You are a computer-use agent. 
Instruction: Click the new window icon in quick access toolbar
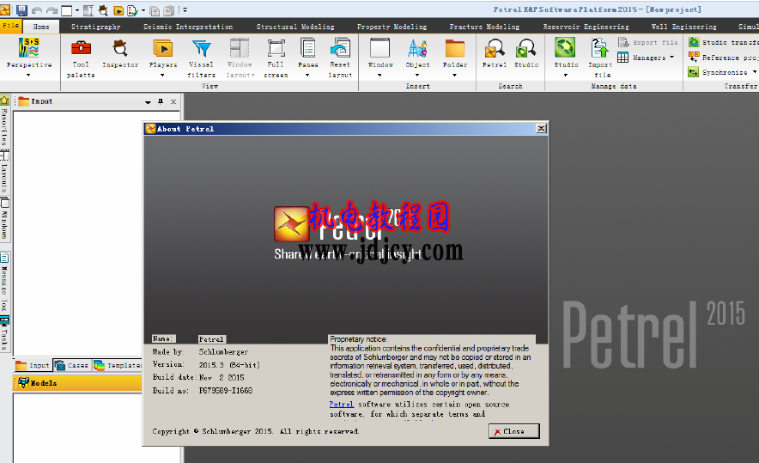click(67, 10)
